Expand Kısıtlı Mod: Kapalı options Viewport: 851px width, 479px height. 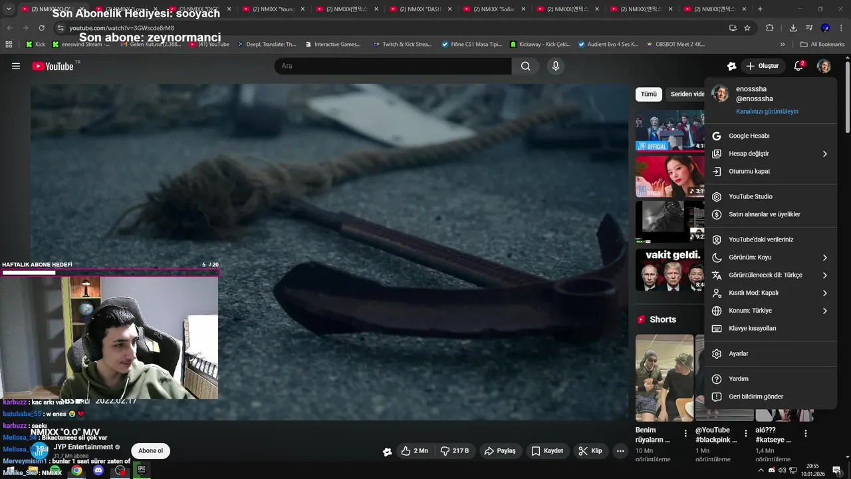[771, 293]
